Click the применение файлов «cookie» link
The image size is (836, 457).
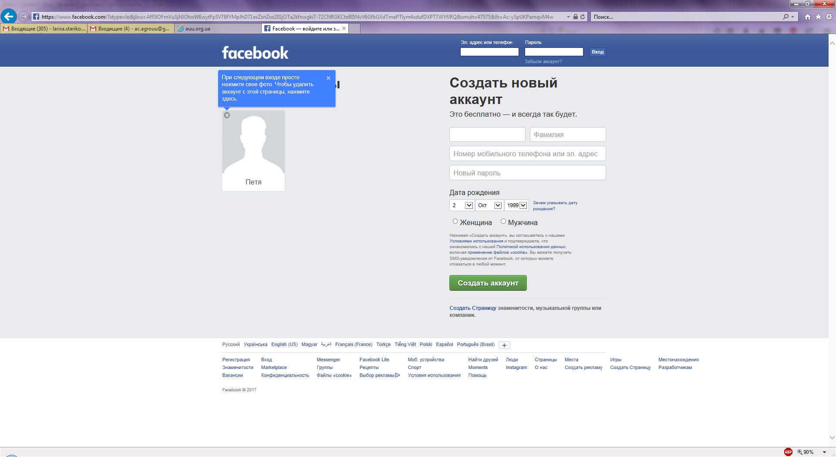coord(497,252)
